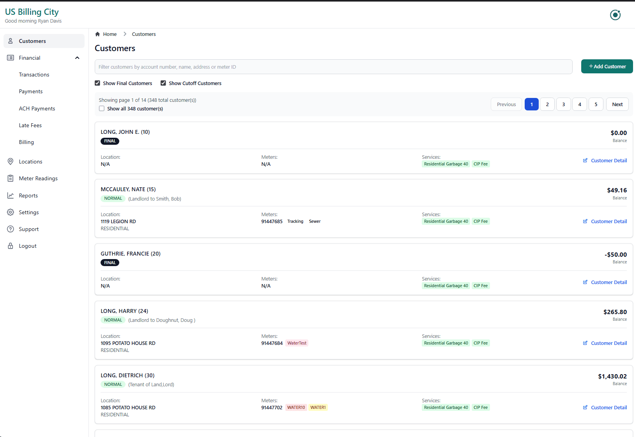Image resolution: width=635 pixels, height=437 pixels.
Task: Open Meter Readings via its clipboard icon
Action: point(11,178)
